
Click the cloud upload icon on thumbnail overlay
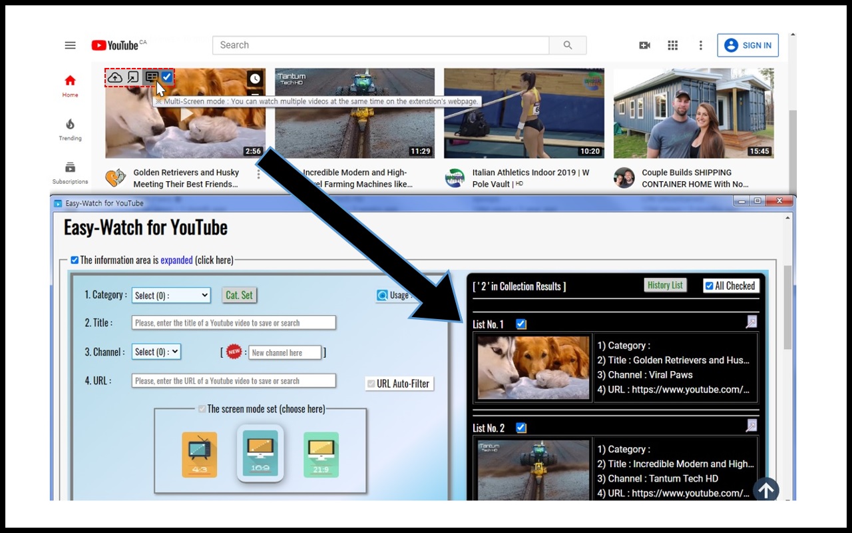115,77
